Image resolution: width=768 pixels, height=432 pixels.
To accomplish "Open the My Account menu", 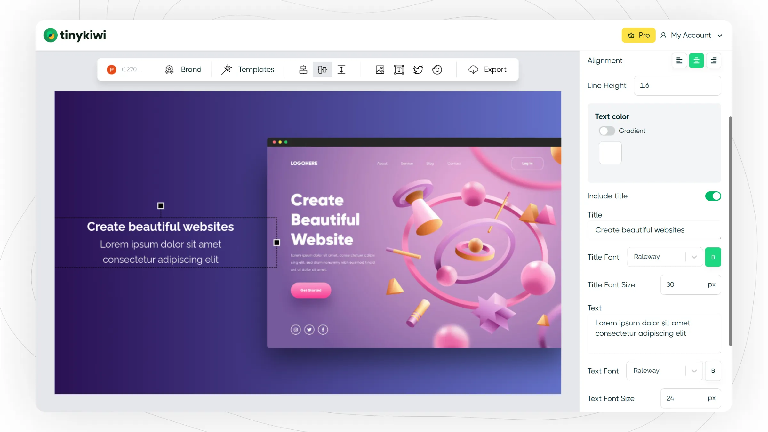I will 691,35.
